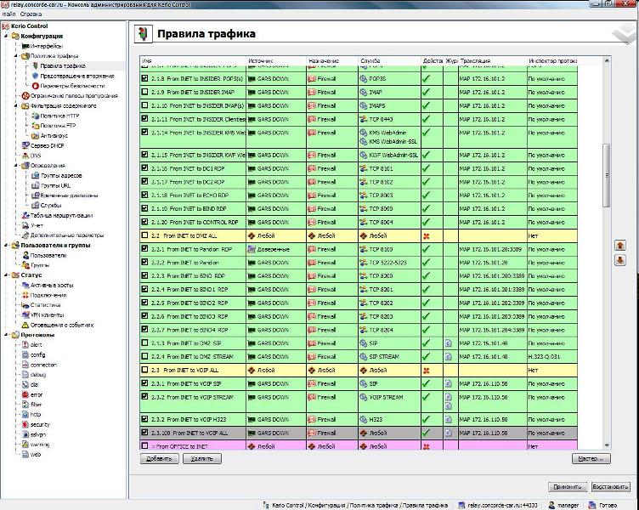The width and height of the screenshot is (639, 510).
Task: Click the Применить button
Action: pos(568,487)
